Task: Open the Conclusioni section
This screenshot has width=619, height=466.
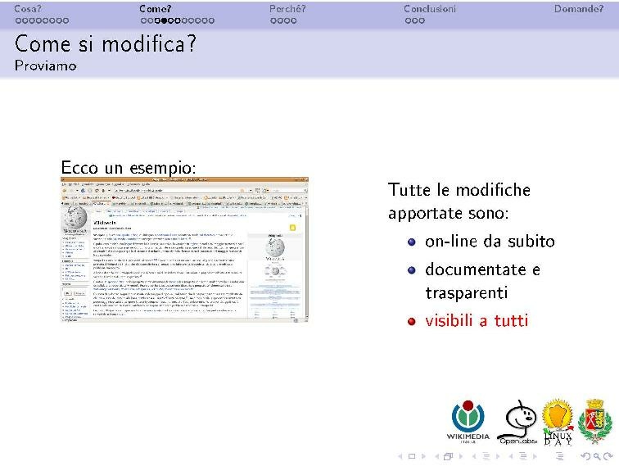Action: pyautogui.click(x=430, y=9)
